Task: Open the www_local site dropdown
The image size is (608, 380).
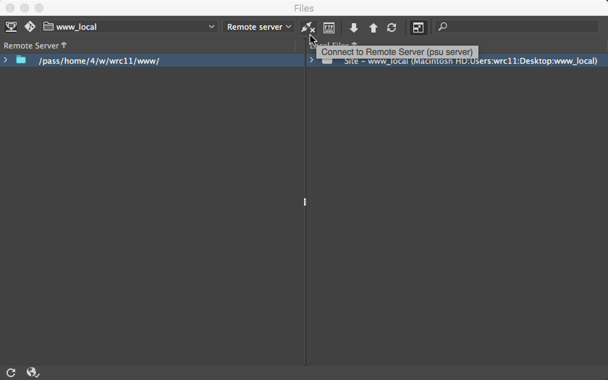Action: click(129, 27)
